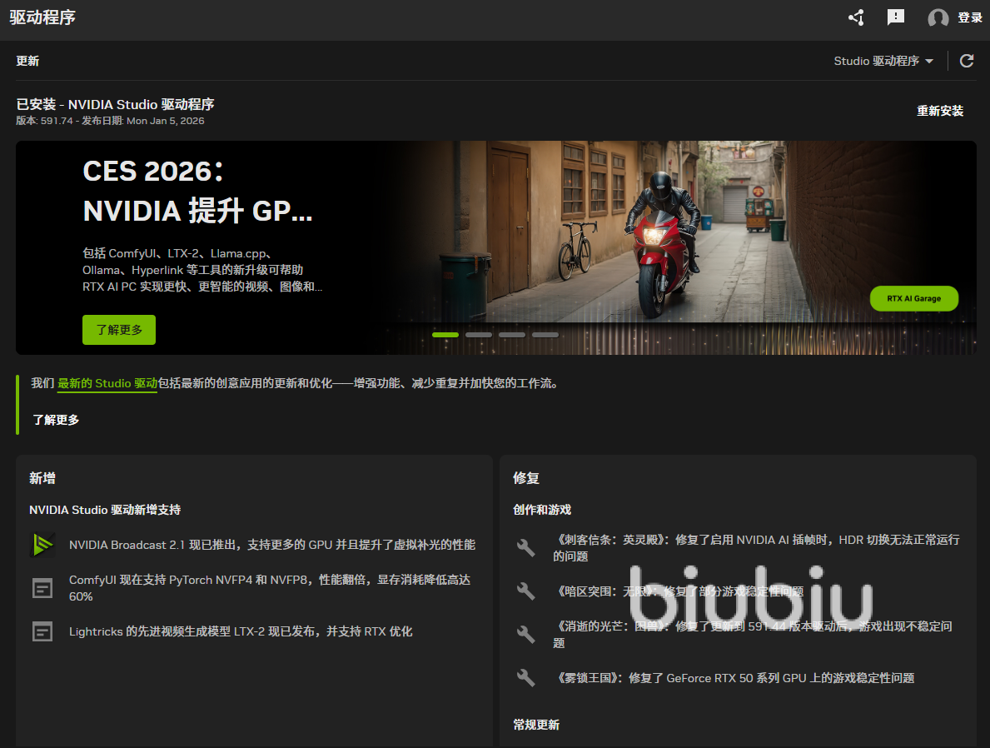Click 了解更多 link below driver description
Screen dimensions: 990x748
[56, 420]
